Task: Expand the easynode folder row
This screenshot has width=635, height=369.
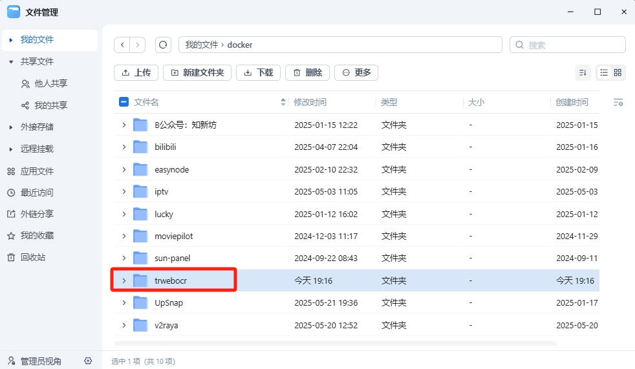Action: point(124,169)
